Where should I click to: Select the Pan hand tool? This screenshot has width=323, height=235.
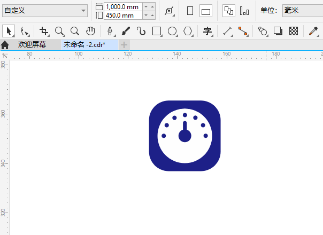point(90,31)
